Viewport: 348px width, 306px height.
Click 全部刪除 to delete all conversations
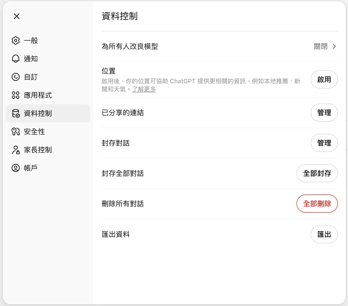pyautogui.click(x=317, y=204)
